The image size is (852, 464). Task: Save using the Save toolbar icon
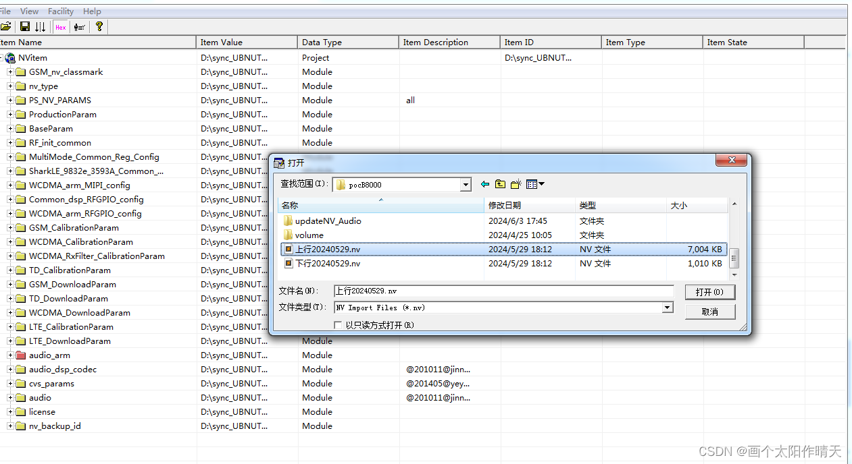[25, 26]
